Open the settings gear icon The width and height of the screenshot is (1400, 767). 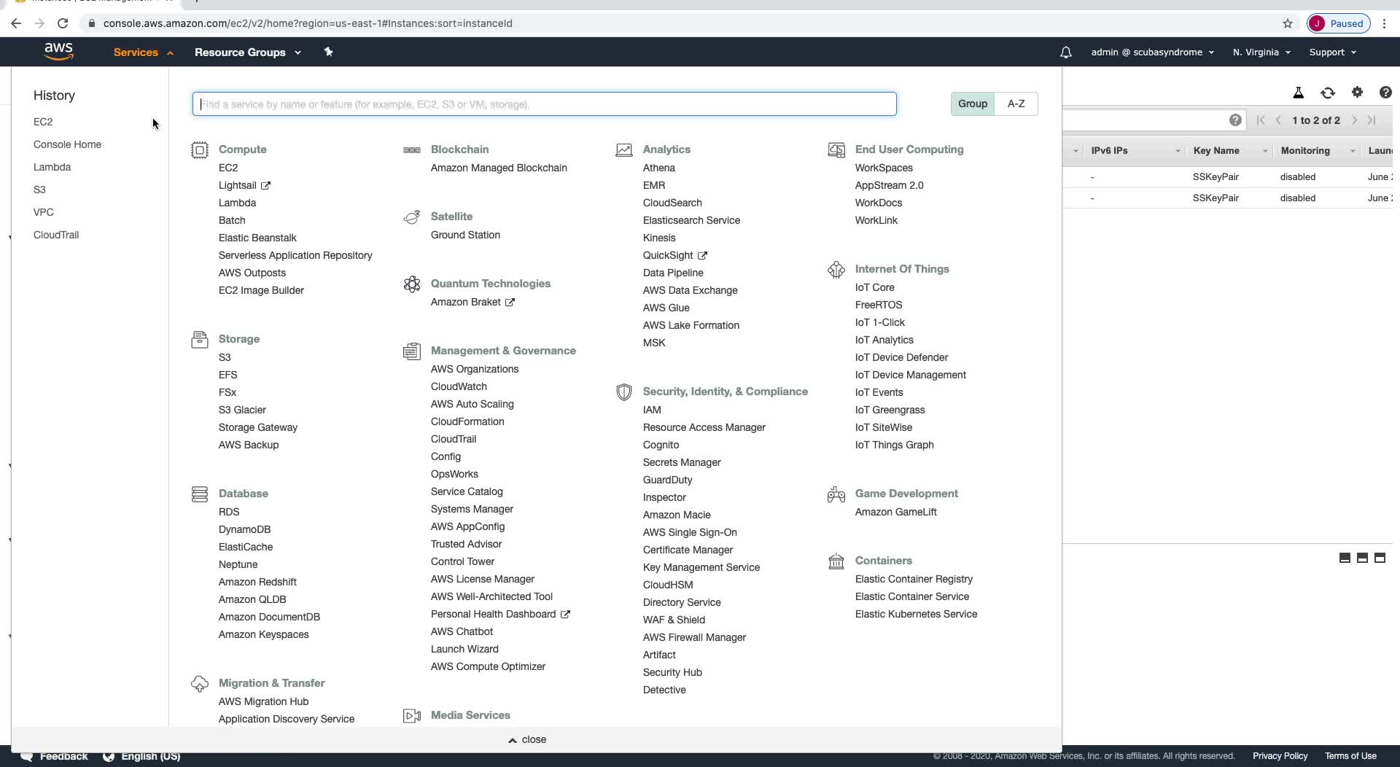coord(1356,93)
